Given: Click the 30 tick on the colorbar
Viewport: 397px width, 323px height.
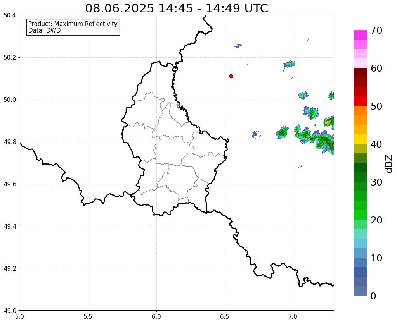Looking at the screenshot, I should pyautogui.click(x=376, y=182).
